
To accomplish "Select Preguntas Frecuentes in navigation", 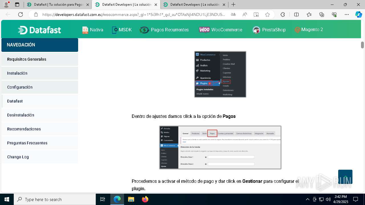I will (40, 143).
